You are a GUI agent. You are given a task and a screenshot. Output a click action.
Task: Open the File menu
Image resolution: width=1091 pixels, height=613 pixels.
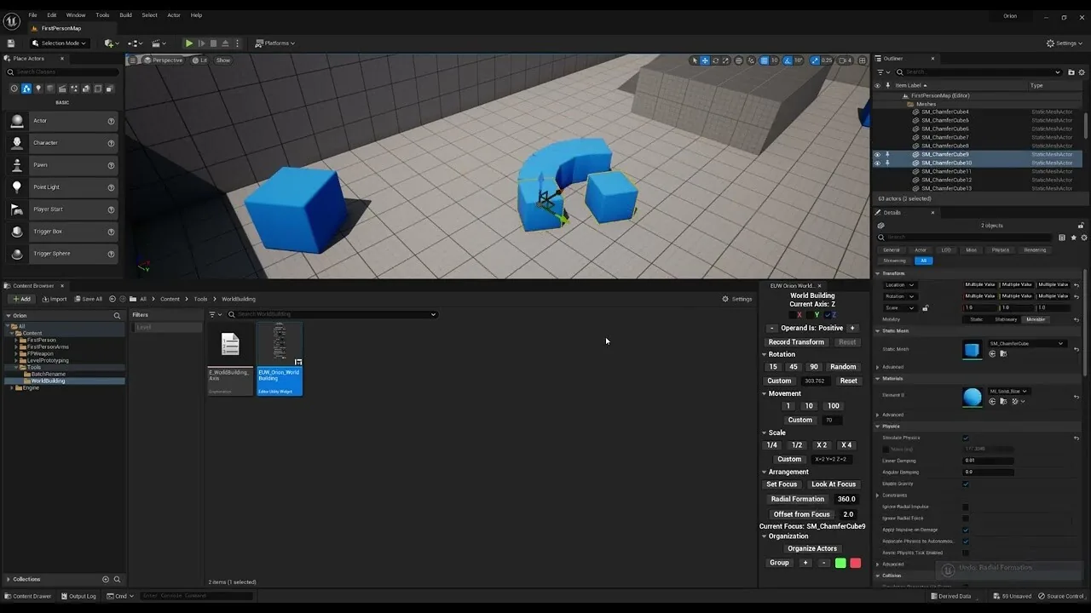[32, 15]
